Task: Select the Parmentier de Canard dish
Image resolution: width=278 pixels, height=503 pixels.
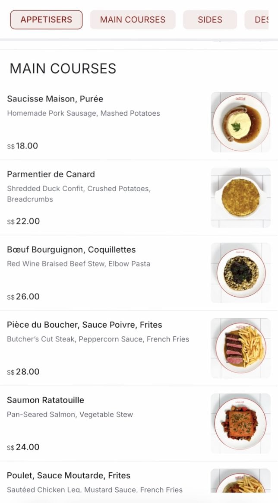Action: pyautogui.click(x=51, y=174)
